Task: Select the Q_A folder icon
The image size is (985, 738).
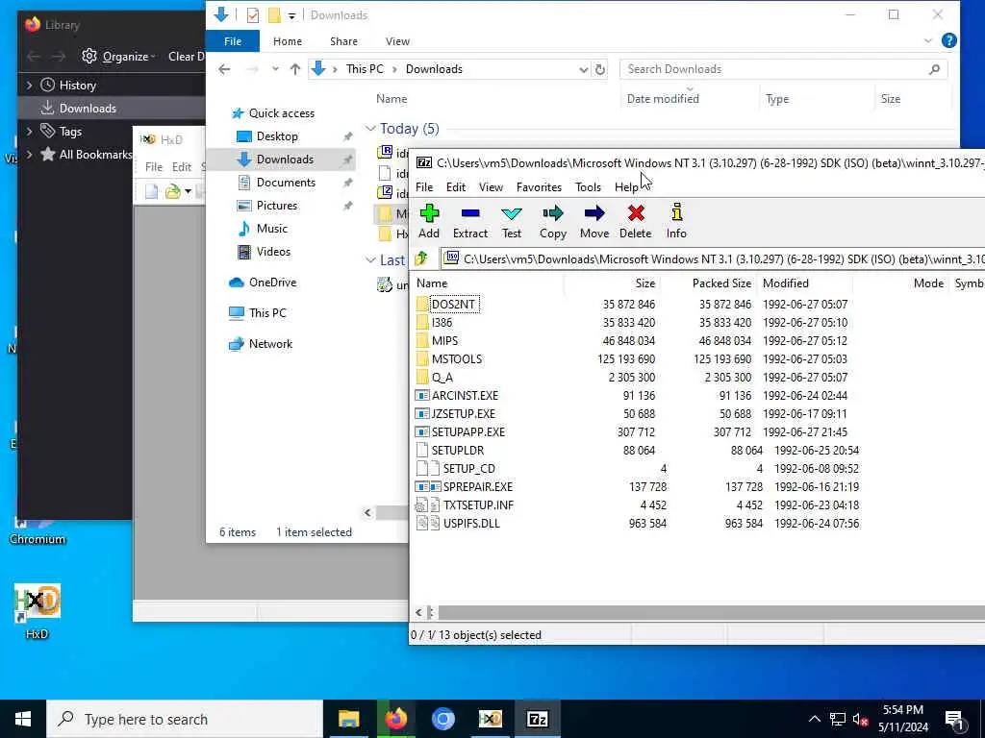Action: [x=423, y=377]
